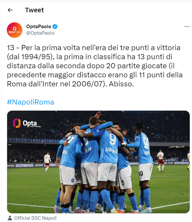Click the Roma player numbered 23
Image resolution: width=192 pixels, height=222 pixels.
point(161,161)
